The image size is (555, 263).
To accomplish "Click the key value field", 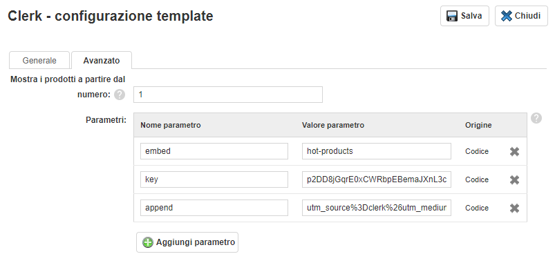I will (x=377, y=179).
